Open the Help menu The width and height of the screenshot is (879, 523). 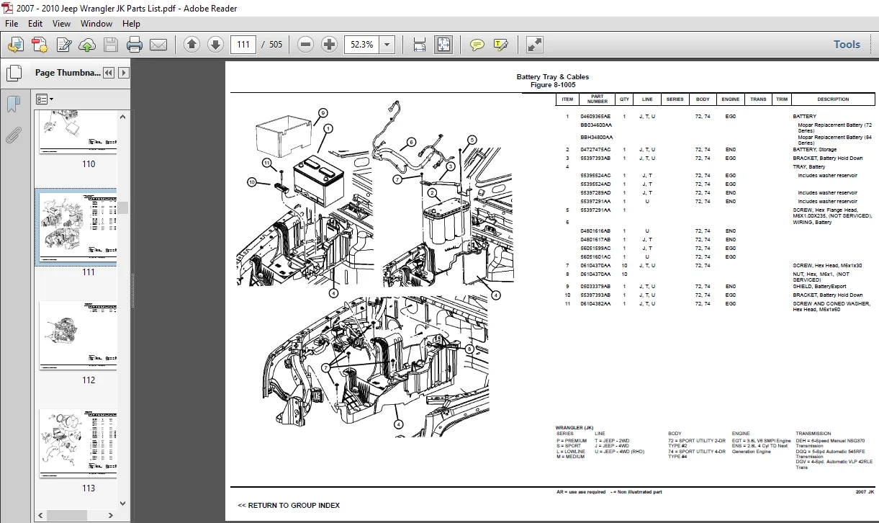[x=131, y=23]
